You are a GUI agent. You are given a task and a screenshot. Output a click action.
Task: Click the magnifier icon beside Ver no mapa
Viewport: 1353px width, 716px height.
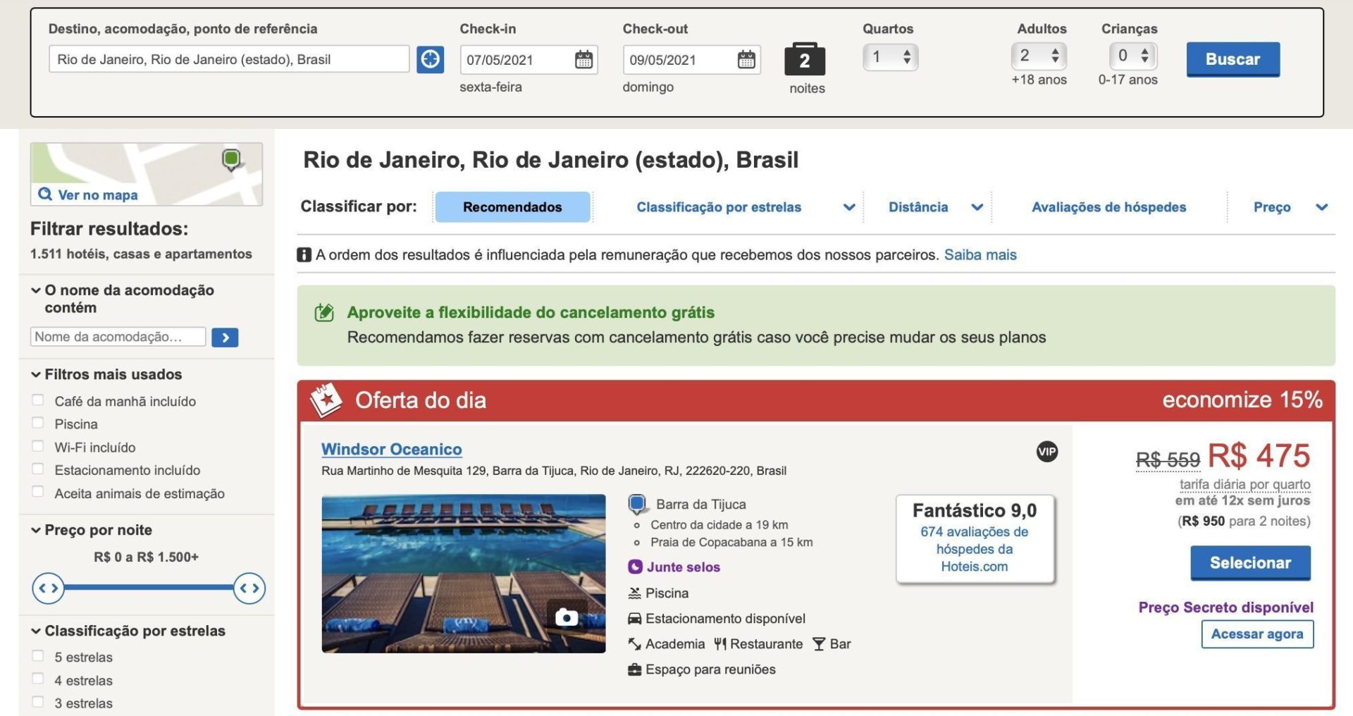click(x=45, y=194)
